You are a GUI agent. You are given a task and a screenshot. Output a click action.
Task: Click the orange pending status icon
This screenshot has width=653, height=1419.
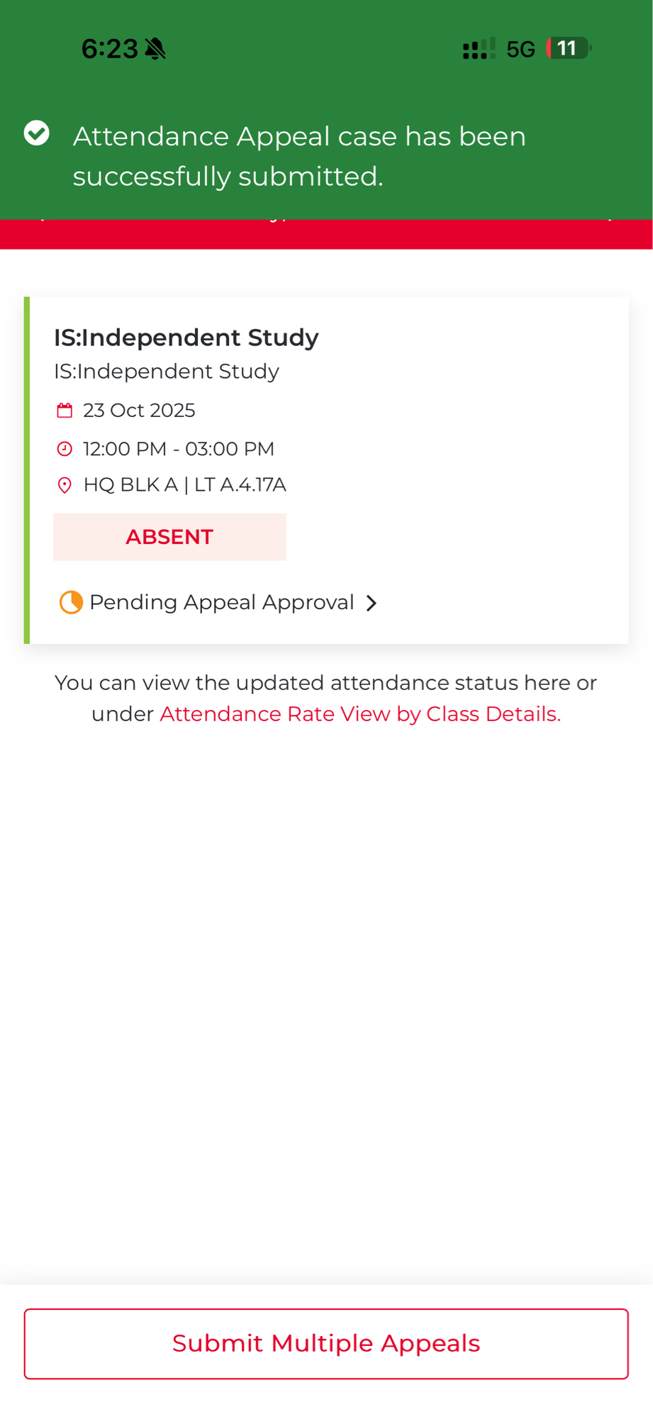pos(71,602)
